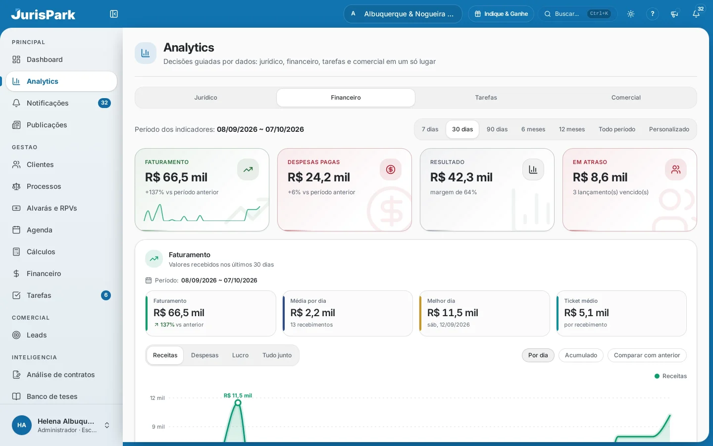Choose Todo período range

pos(617,129)
